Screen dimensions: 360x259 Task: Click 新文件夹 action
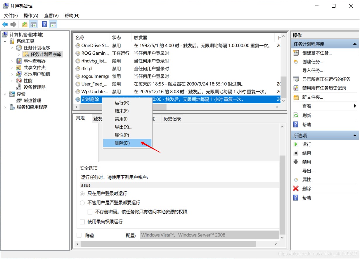point(313,97)
